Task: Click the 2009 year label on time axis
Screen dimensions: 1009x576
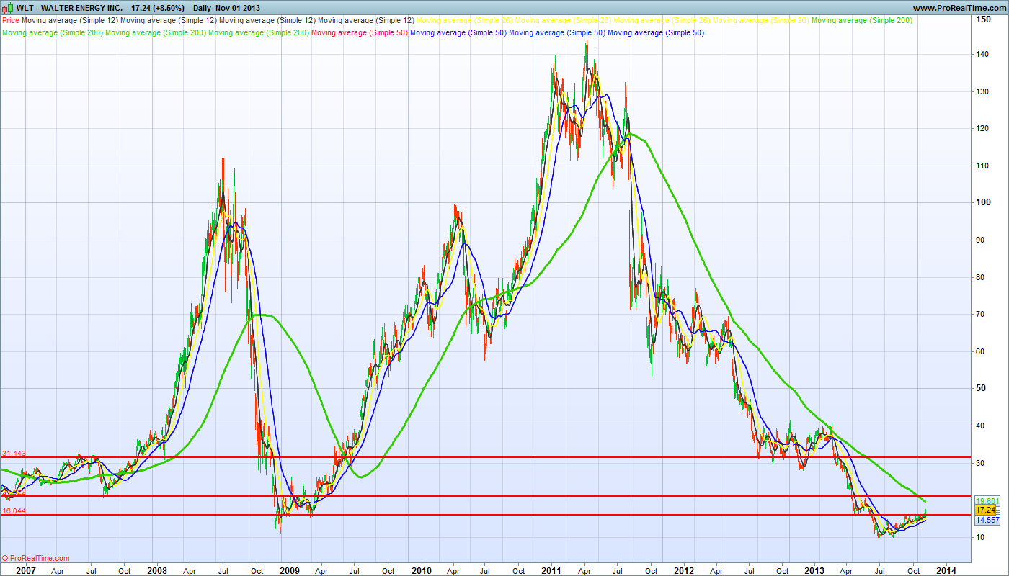Action: click(289, 570)
